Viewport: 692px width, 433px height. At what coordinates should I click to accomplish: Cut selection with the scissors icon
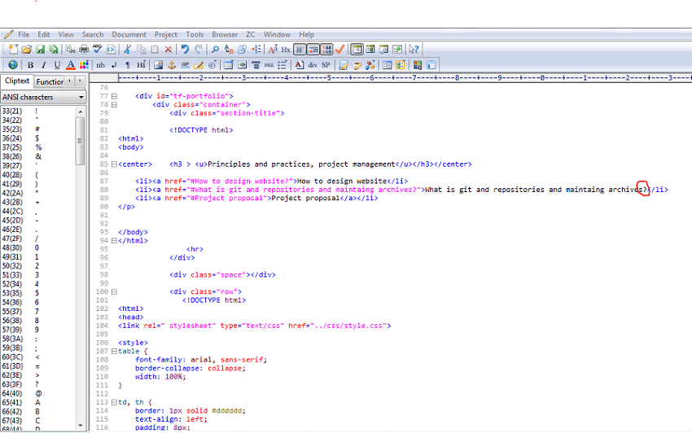click(128, 50)
